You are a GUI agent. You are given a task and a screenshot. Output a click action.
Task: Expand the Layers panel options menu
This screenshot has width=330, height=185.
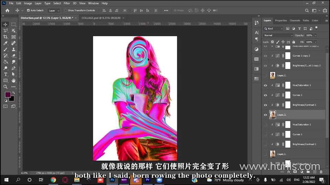[x=327, y=21]
